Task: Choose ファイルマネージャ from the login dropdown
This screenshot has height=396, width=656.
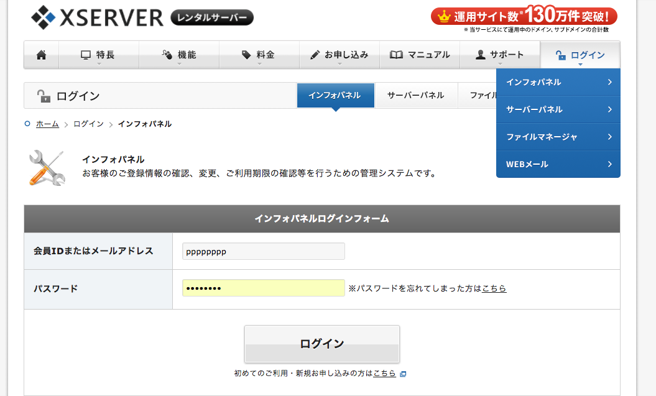Action: coord(558,137)
